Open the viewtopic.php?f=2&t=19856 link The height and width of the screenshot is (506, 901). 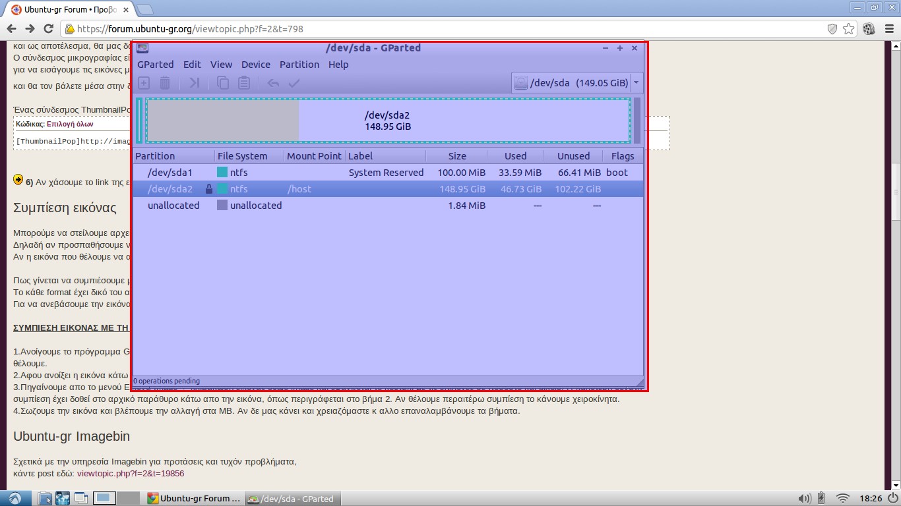click(130, 473)
